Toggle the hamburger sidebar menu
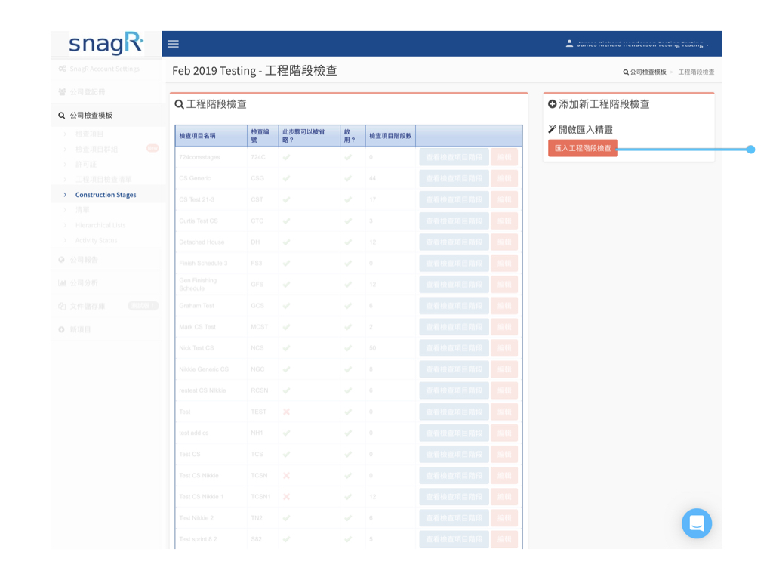The image size is (773, 580). 173,44
